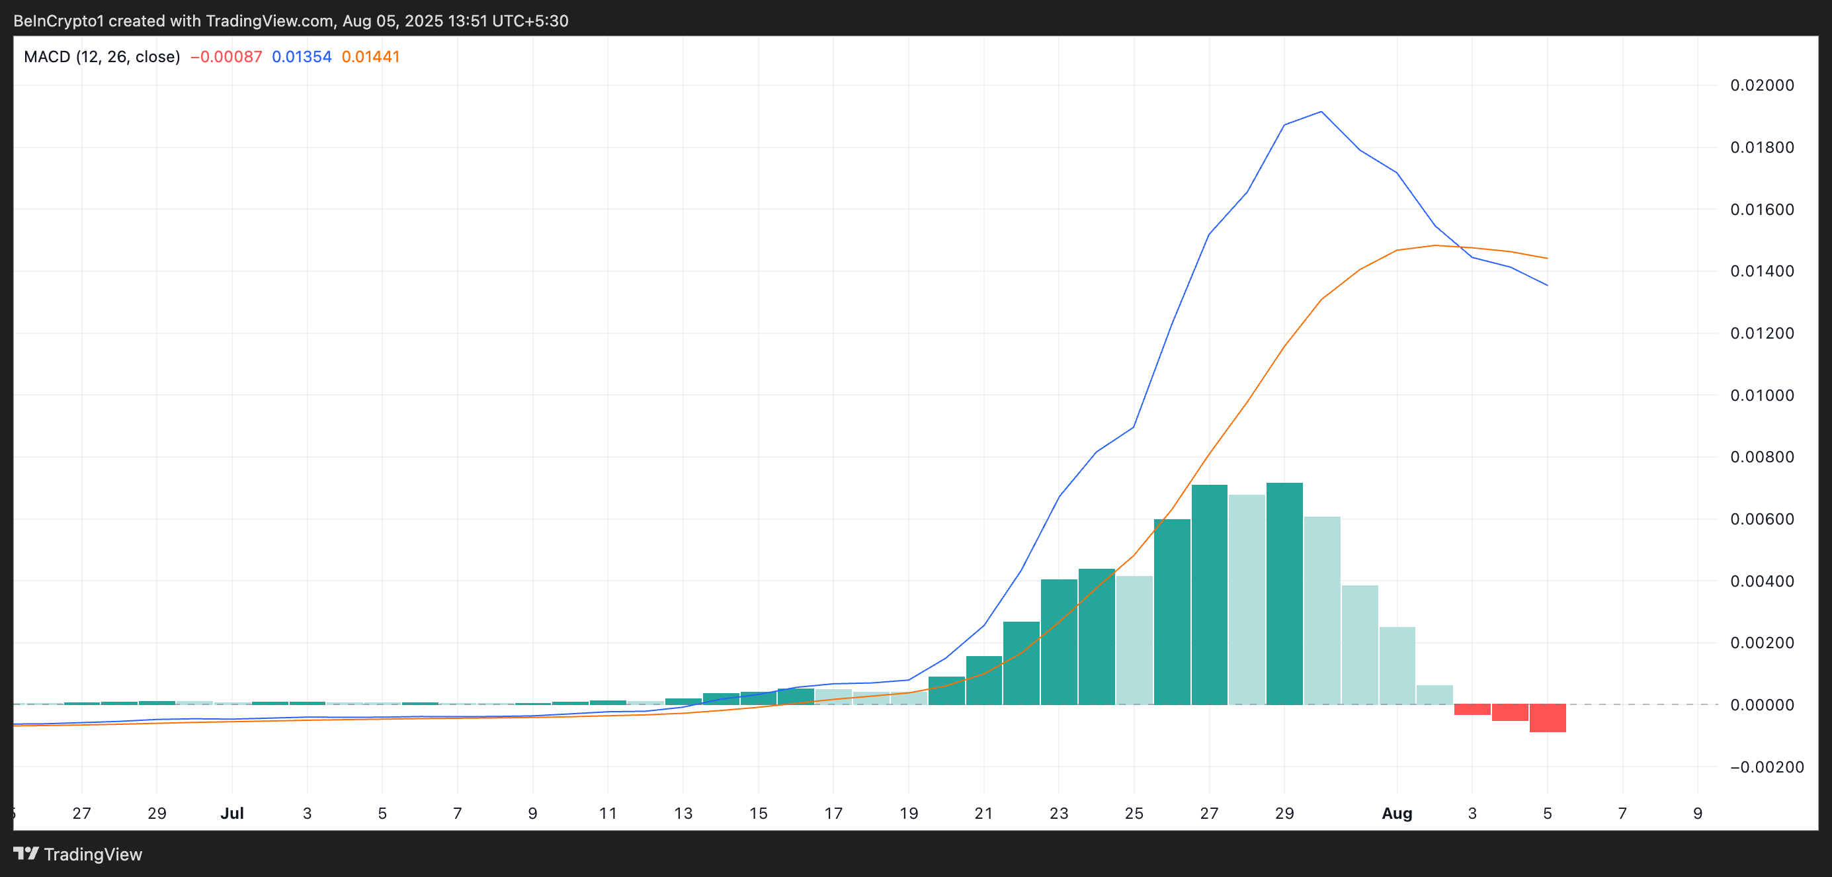Click the date label 29 before Aug

(x=1284, y=813)
